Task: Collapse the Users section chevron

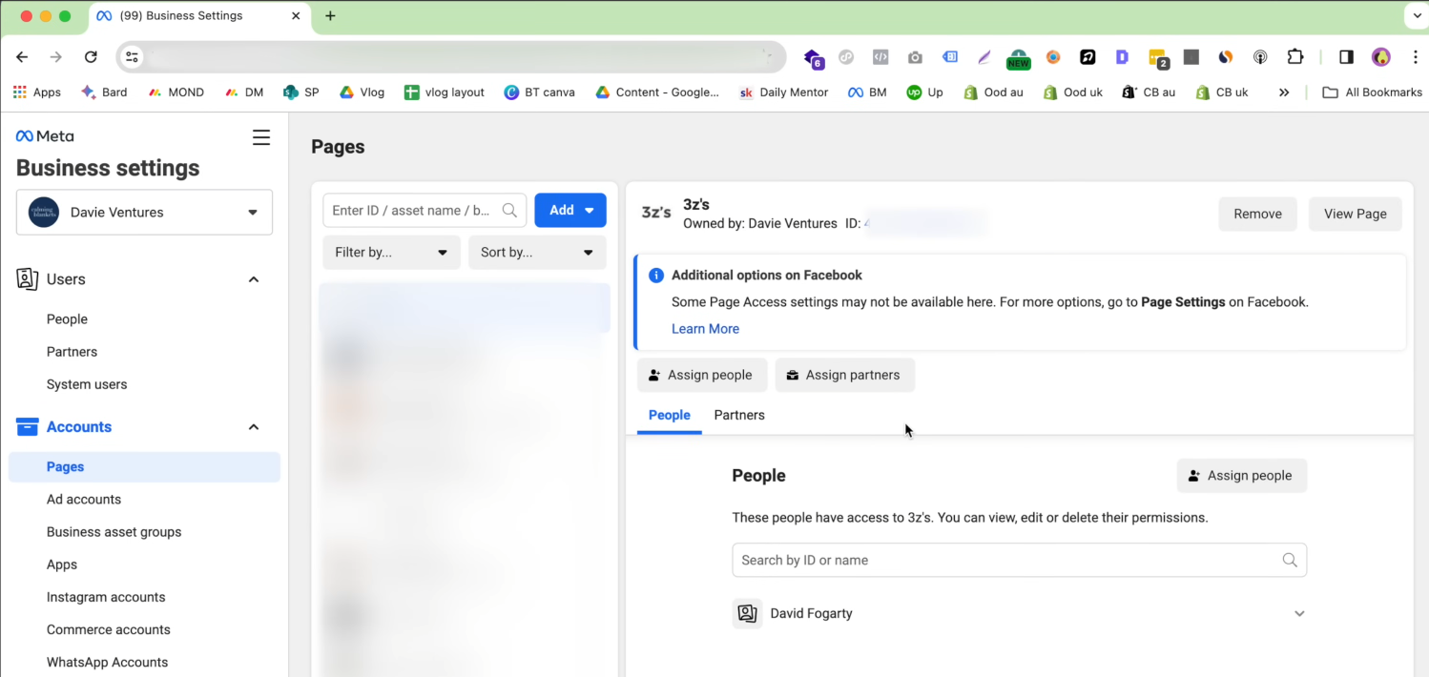Action: coord(254,279)
